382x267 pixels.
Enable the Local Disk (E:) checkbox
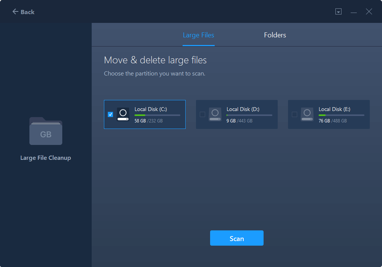point(295,114)
